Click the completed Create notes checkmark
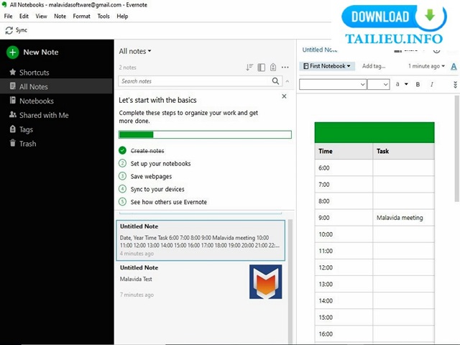460x345 pixels. [122, 150]
